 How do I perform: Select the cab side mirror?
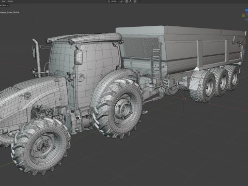79,57
